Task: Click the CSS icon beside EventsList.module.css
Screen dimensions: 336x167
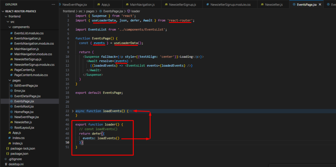Action: point(11,33)
